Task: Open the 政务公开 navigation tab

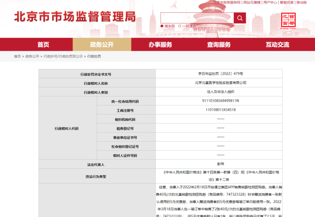Action: coord(102,45)
